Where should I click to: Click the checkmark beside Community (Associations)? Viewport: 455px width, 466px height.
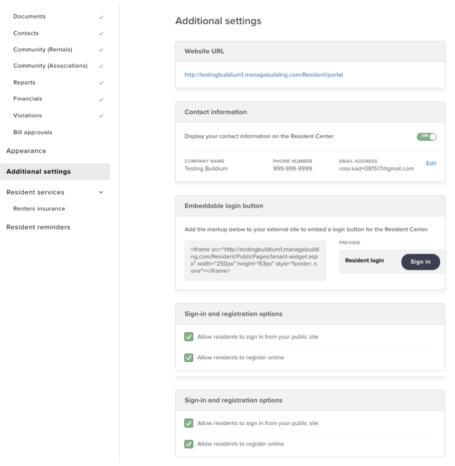pos(101,66)
